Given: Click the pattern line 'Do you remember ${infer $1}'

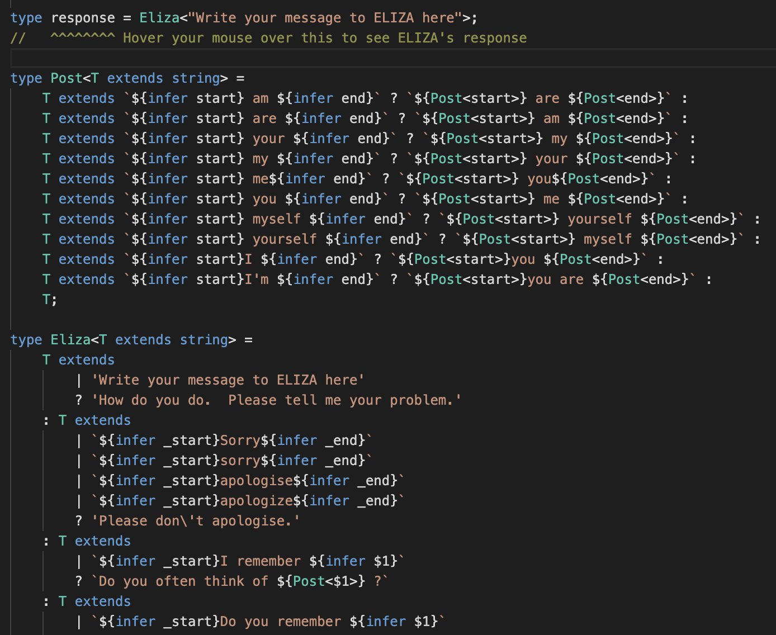Looking at the screenshot, I should (x=260, y=622).
